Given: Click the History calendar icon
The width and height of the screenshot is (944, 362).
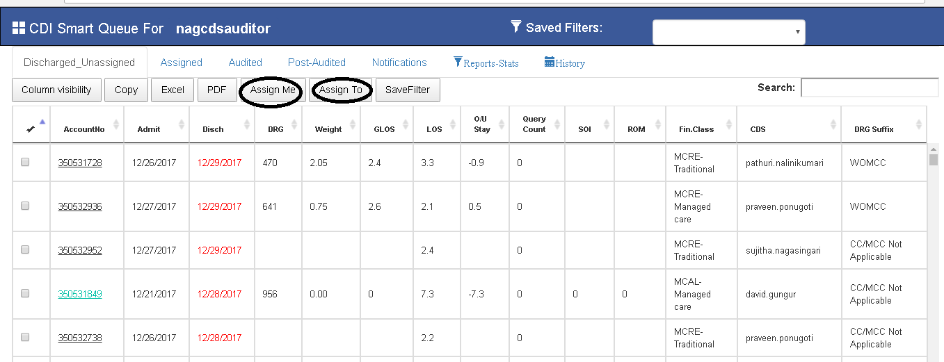Looking at the screenshot, I should point(550,63).
